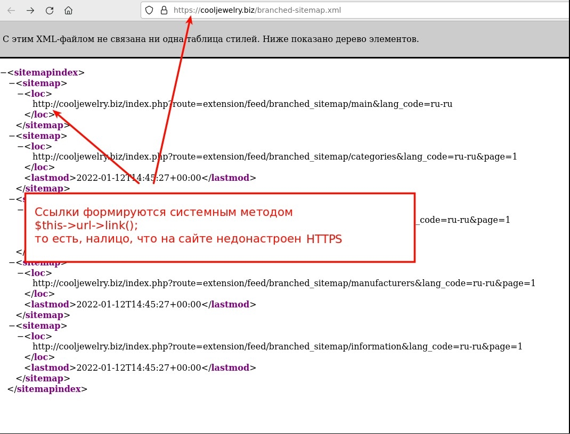This screenshot has height=434, width=570.
Task: Click the lastmod date under manufacturers URL
Action: click(139, 305)
